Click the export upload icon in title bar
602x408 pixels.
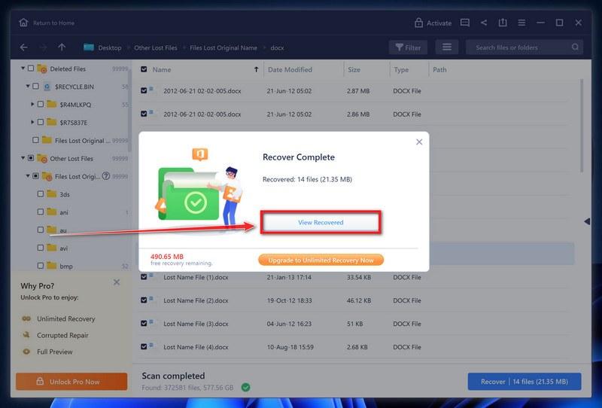[503, 23]
